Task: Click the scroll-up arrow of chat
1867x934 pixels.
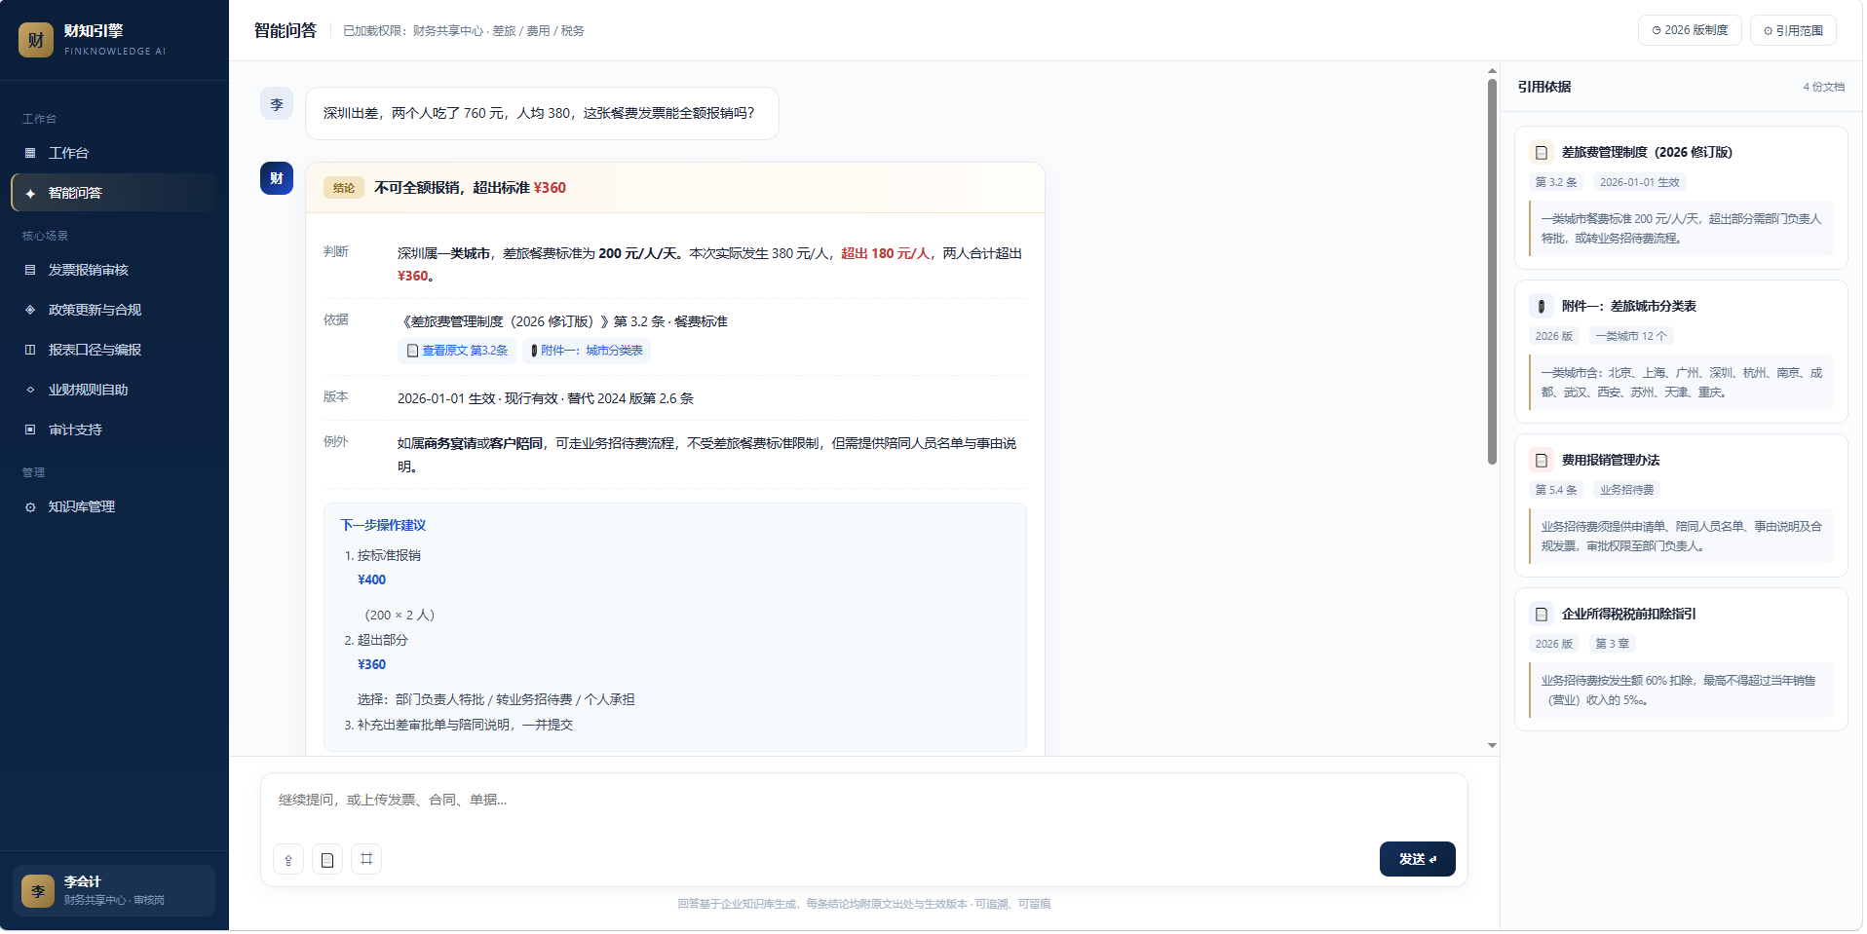Action: (1492, 71)
